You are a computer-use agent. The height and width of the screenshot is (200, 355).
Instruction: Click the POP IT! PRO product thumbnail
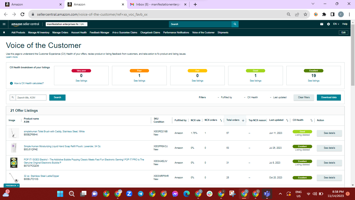(14, 163)
